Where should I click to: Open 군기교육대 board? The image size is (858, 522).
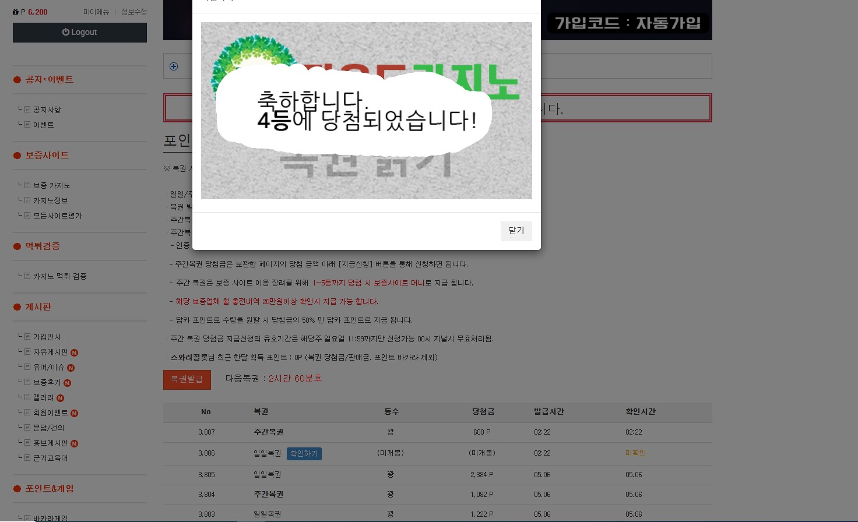point(51,458)
